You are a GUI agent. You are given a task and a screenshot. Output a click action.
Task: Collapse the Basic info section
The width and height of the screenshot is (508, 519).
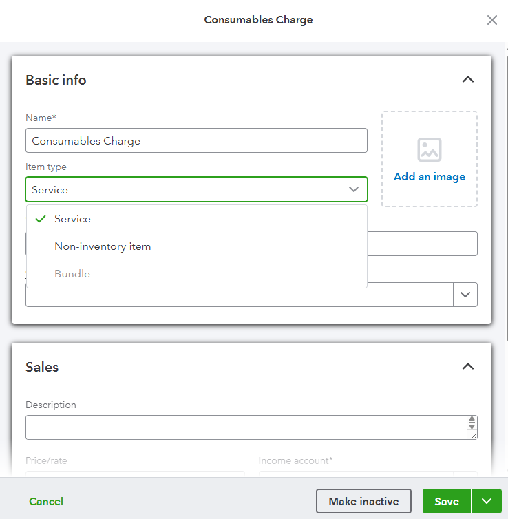point(468,80)
